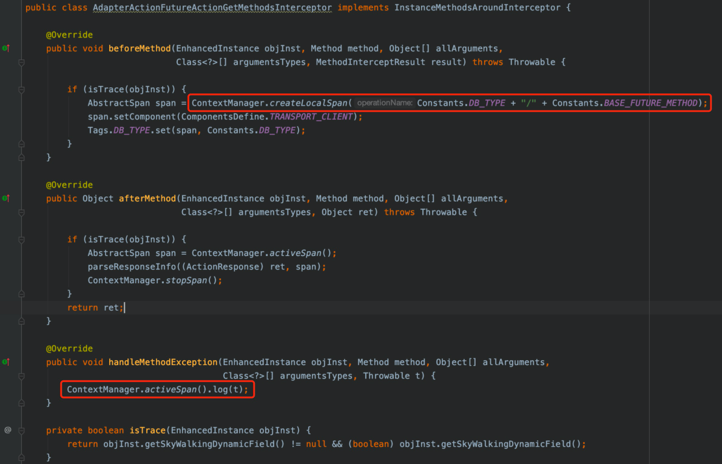Fold the private isTrace method body

[x=22, y=430]
